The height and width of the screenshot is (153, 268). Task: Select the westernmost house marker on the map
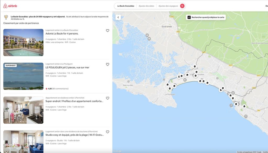(x=167, y=85)
